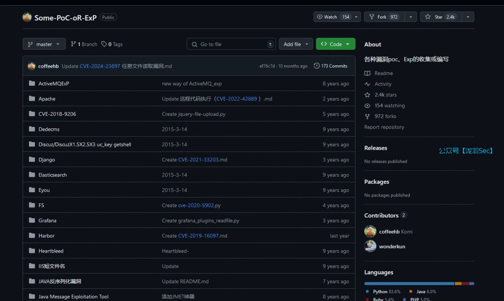Click coffeehb author name in commit row
504x301 pixels.
coord(48,66)
